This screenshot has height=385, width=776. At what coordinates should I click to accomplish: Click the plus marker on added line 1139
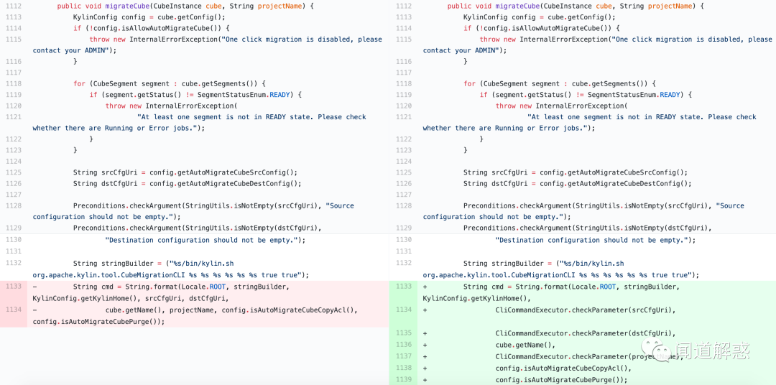click(425, 379)
